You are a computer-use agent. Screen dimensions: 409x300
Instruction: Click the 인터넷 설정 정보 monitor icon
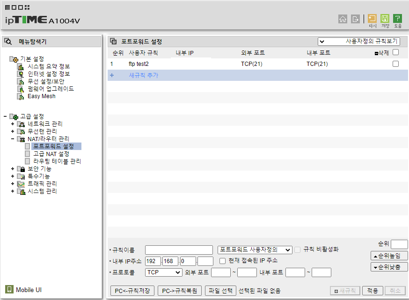click(21, 74)
